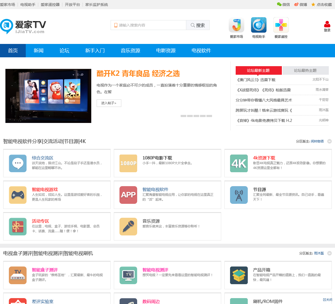Screen dimensions: 335x304
Task: Open the 节目源 antenna icon
Action: tap(239, 195)
